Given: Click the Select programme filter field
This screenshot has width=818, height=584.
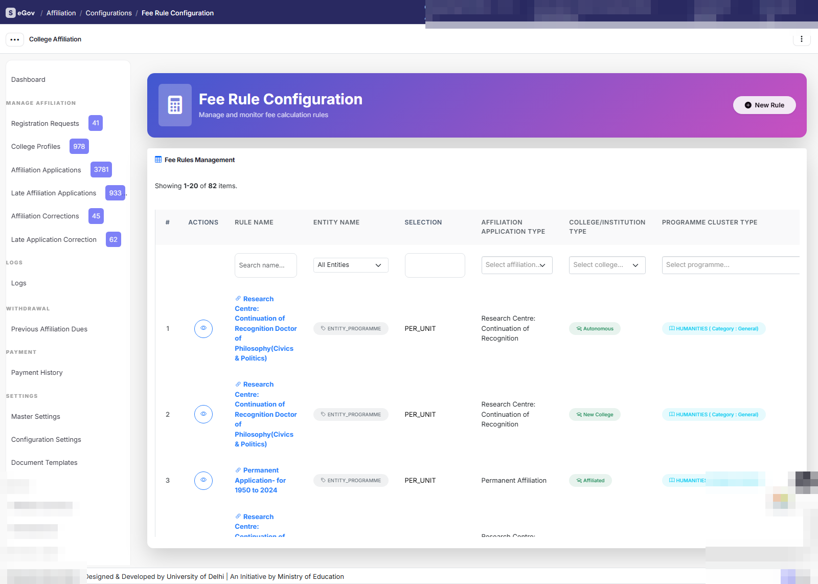Looking at the screenshot, I should tap(731, 265).
